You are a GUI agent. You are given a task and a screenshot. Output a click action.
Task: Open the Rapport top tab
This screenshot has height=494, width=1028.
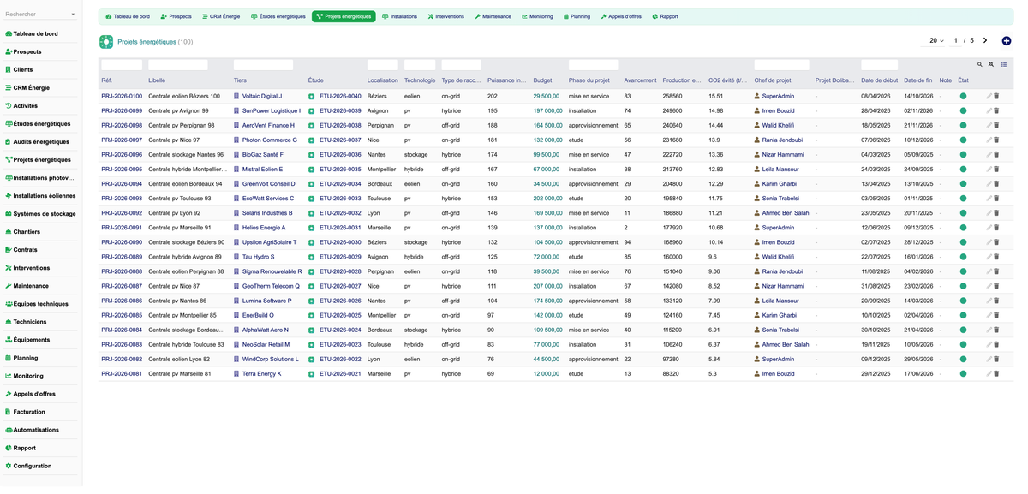point(666,16)
